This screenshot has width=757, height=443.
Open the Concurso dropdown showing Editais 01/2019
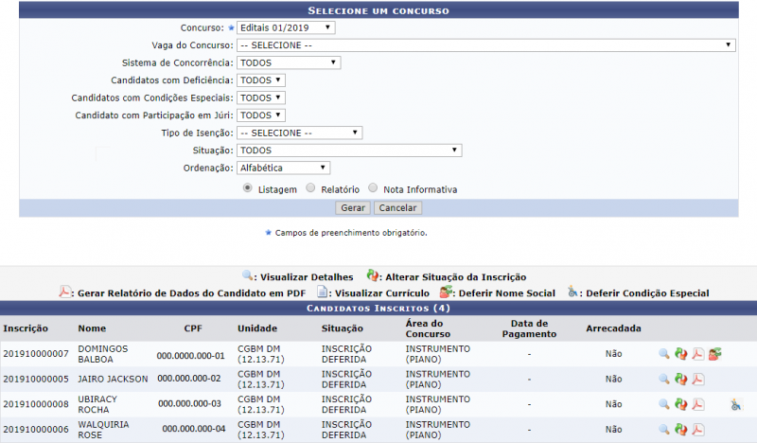286,28
